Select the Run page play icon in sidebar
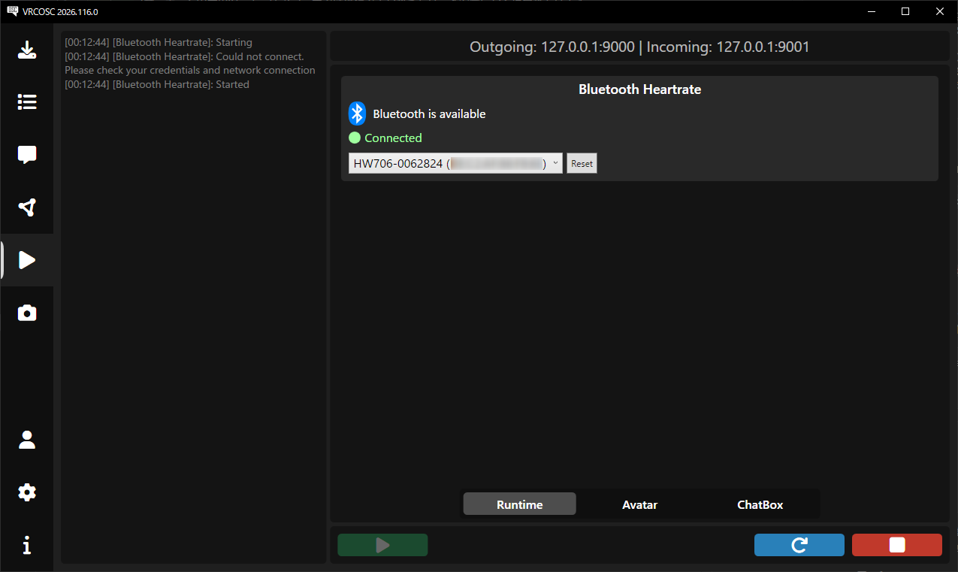The image size is (958, 572). tap(27, 260)
